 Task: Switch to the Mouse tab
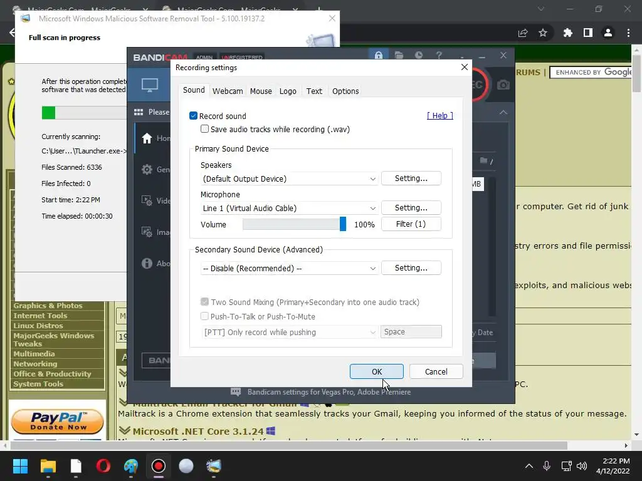pos(261,91)
